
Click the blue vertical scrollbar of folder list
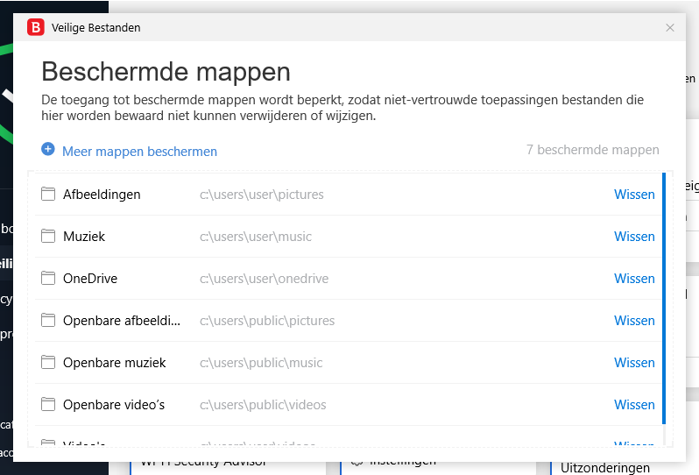point(664,298)
